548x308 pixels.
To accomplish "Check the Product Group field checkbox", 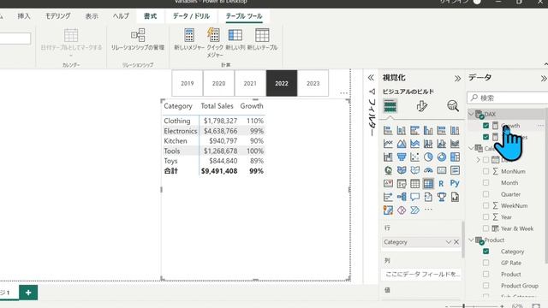I will coord(485,285).
